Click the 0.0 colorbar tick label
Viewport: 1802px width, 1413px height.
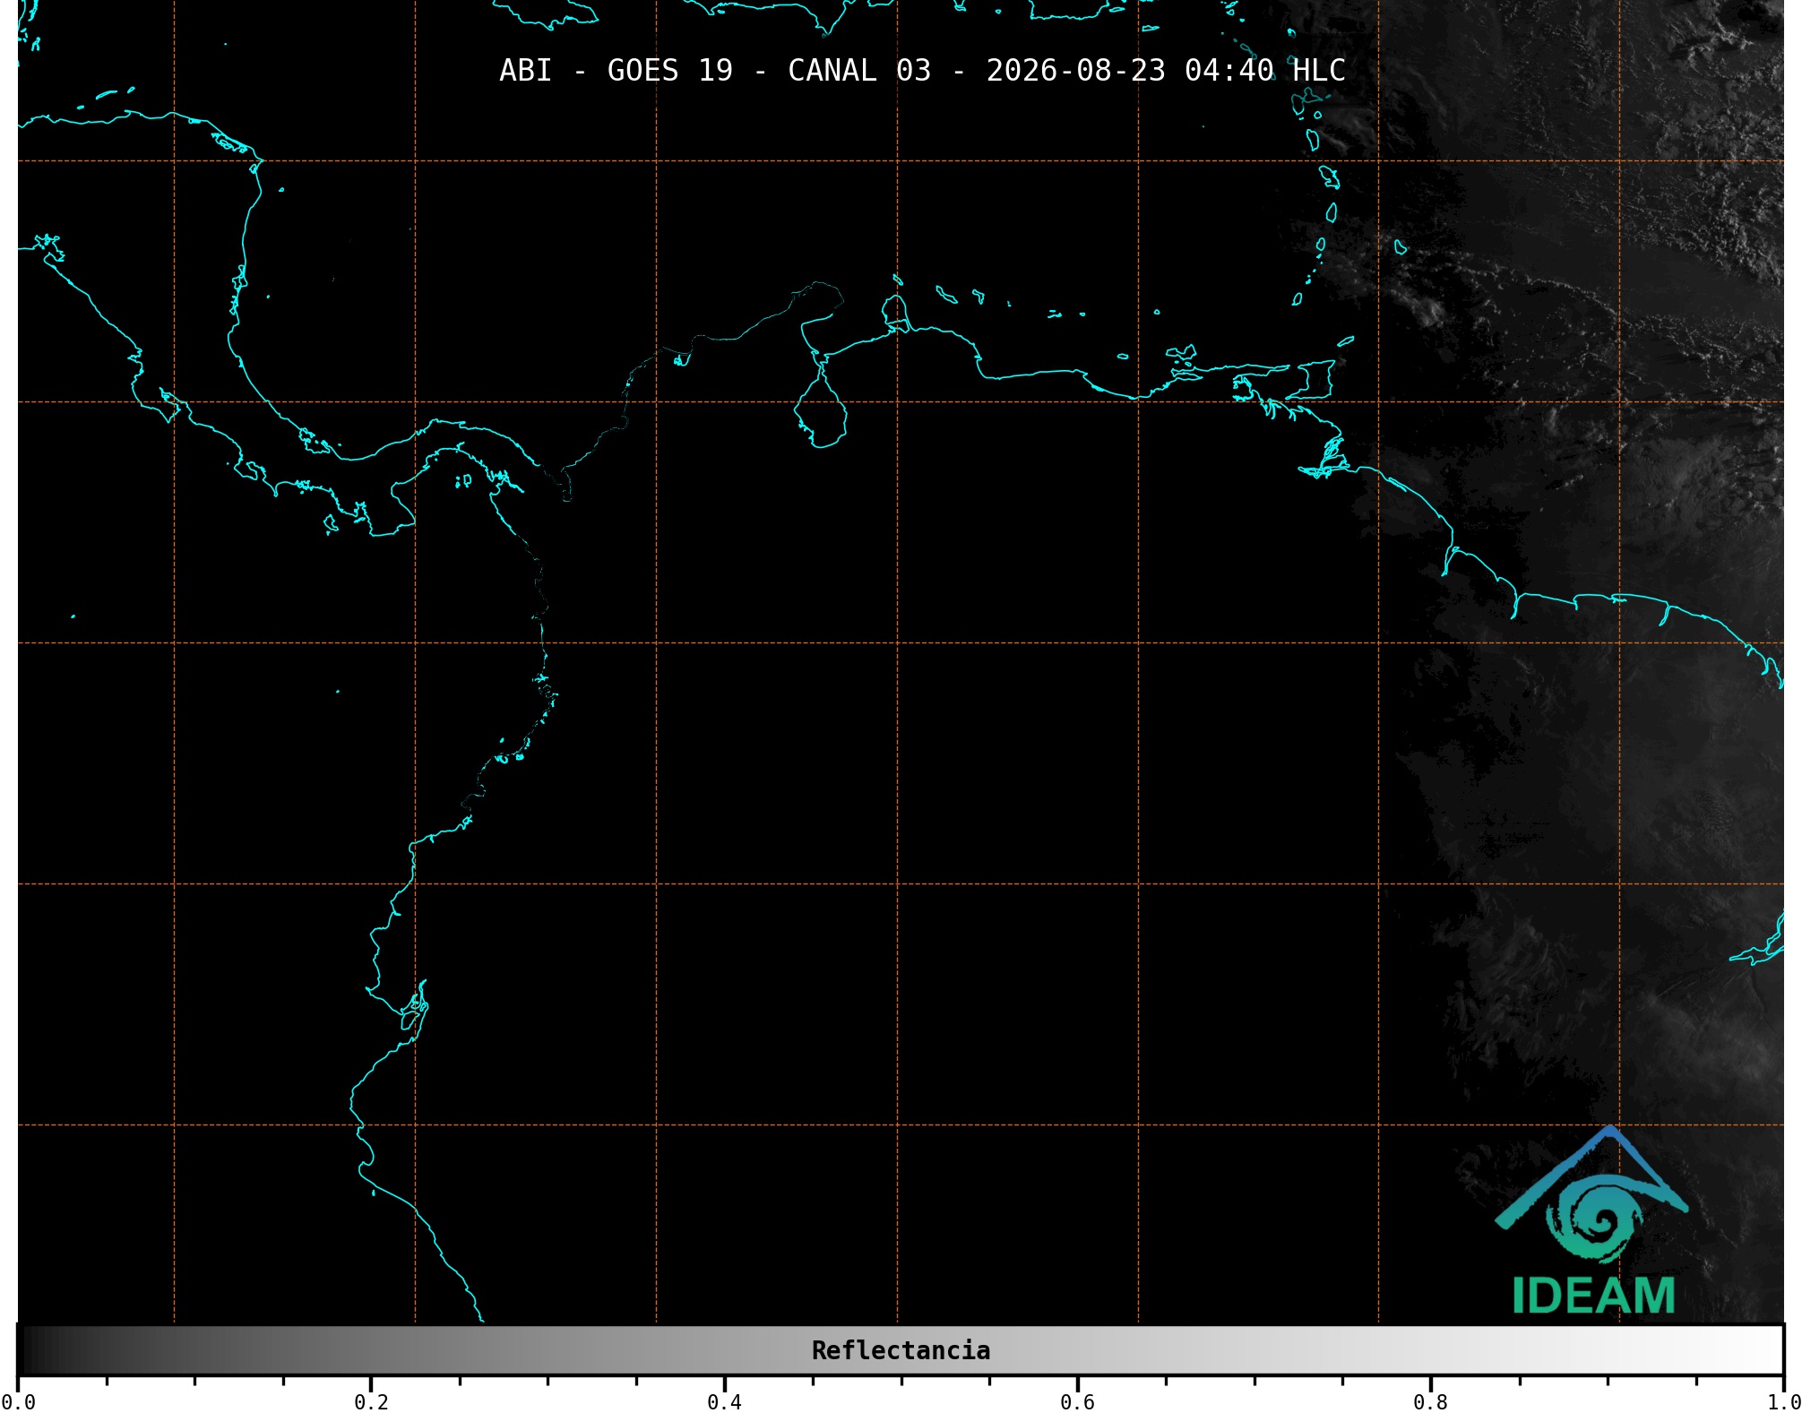[18, 1402]
